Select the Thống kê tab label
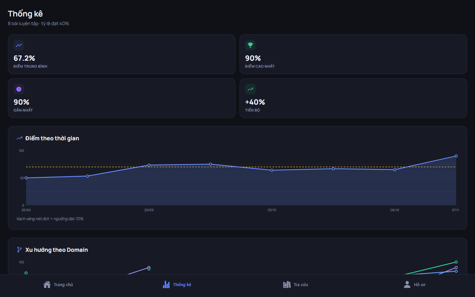Viewport: 475px width, 297px height. point(182,284)
